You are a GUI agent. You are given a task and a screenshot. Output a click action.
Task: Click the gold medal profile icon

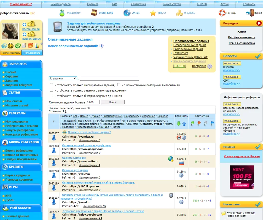11,46
